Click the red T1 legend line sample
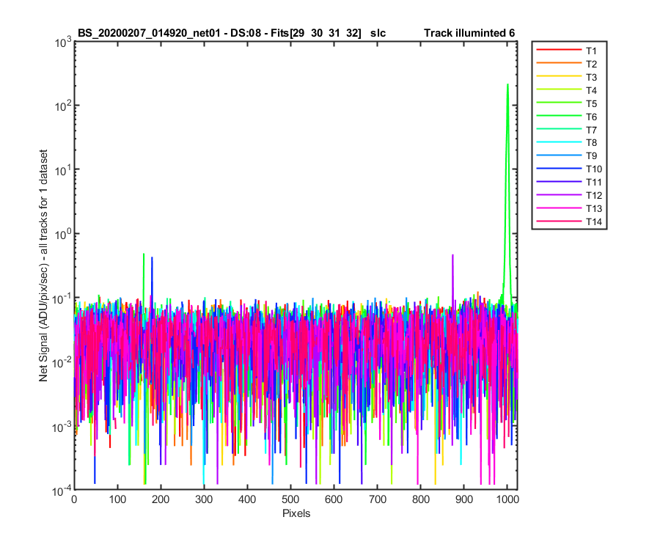The height and width of the screenshot is (550, 660). tap(559, 50)
